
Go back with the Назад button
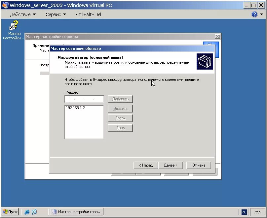pos(146,165)
